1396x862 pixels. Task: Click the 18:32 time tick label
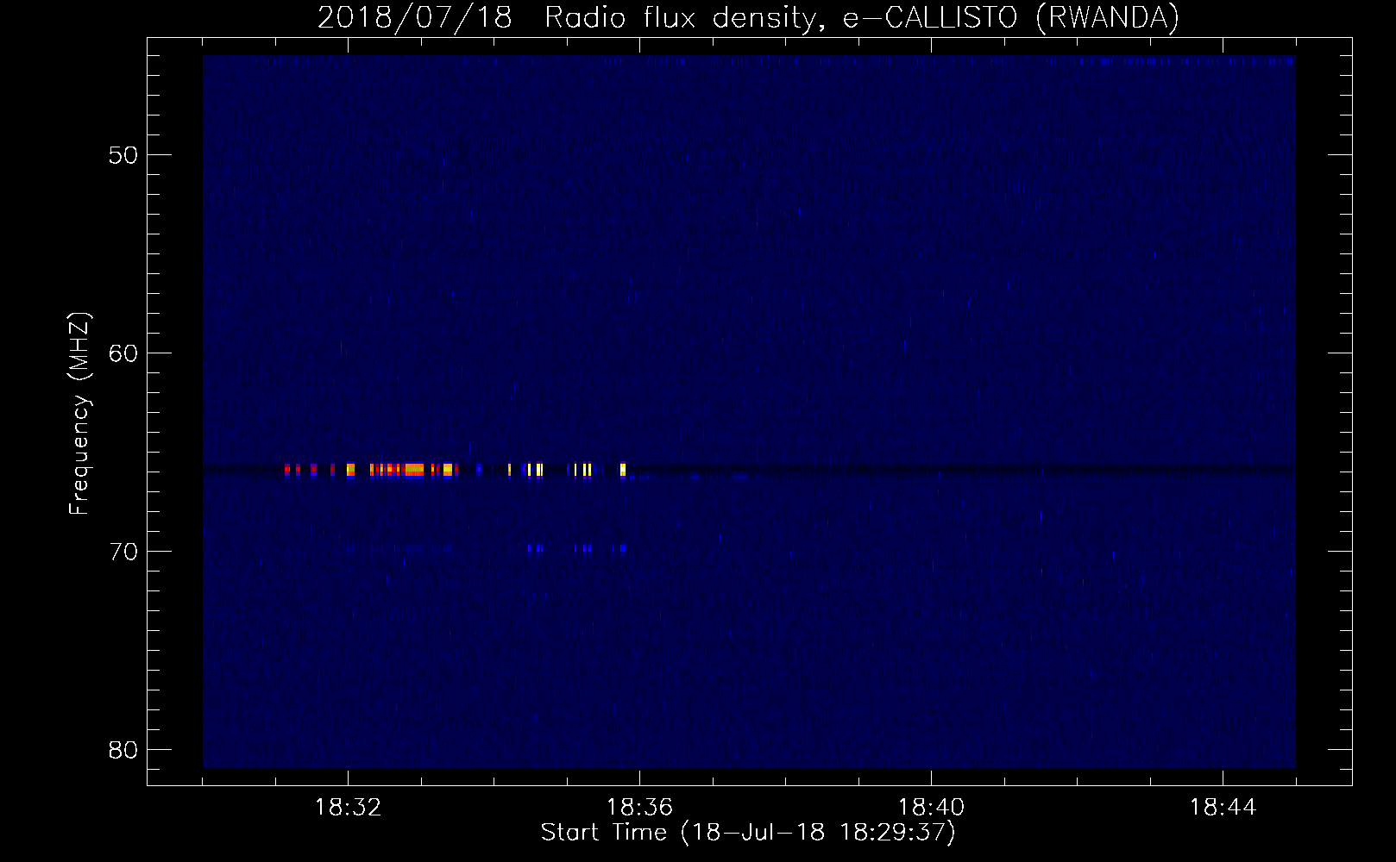[348, 808]
